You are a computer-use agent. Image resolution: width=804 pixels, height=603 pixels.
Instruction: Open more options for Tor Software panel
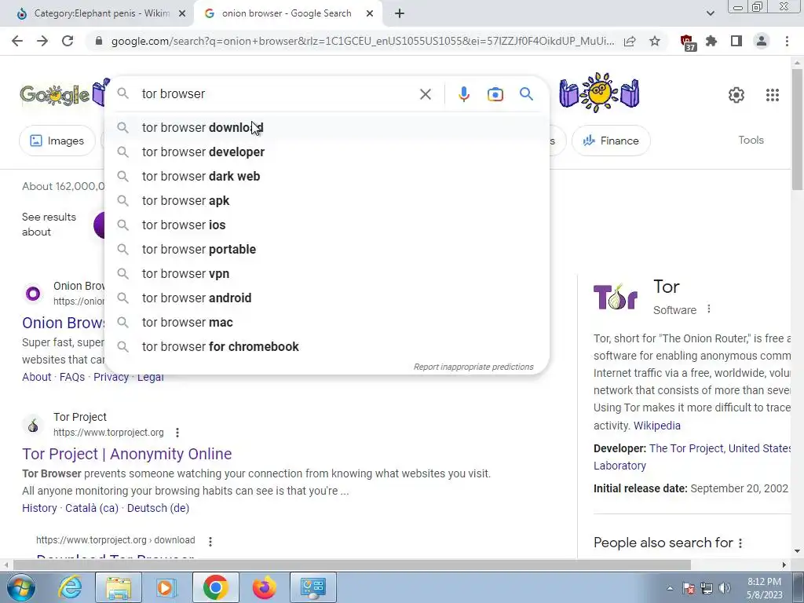coord(709,309)
